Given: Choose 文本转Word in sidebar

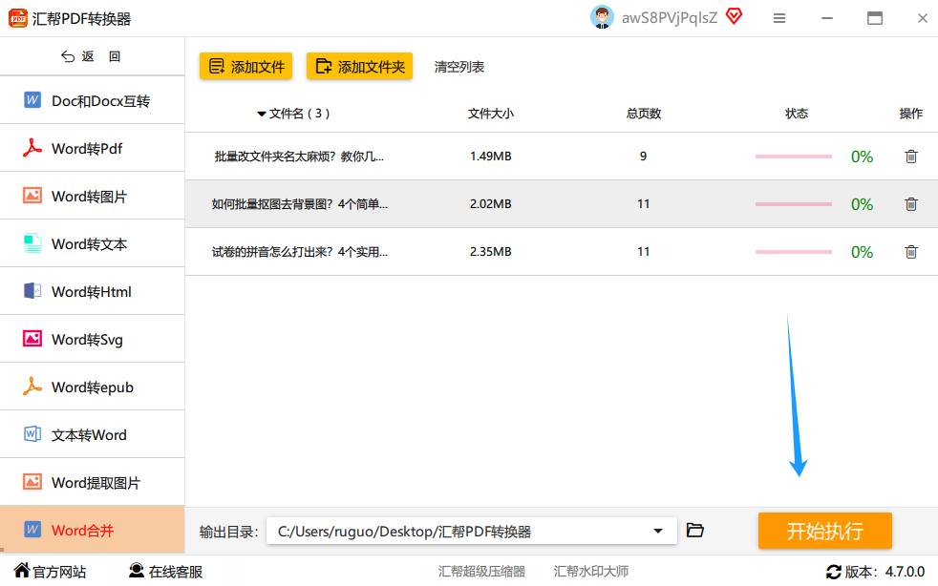Looking at the screenshot, I should (92, 434).
